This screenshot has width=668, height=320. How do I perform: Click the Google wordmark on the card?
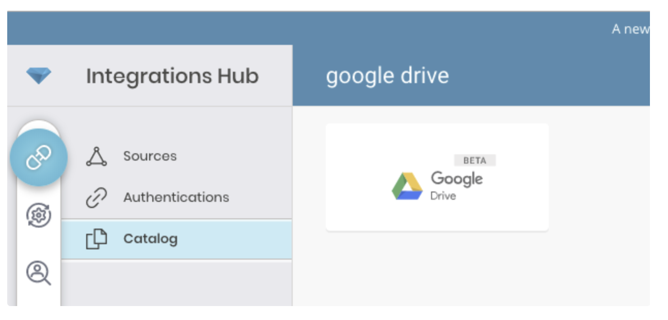click(x=457, y=179)
